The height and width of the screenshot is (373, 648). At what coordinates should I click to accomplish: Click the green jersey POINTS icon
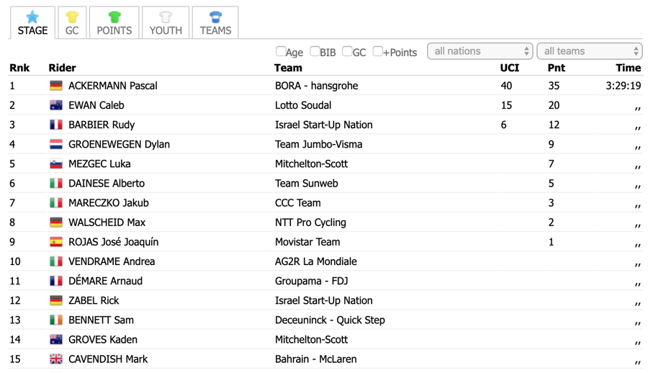[x=114, y=17]
